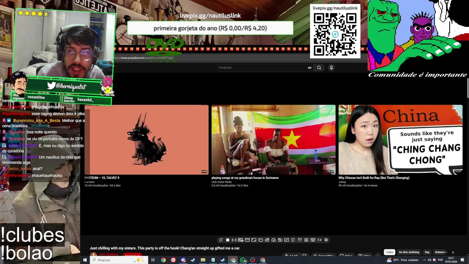Open the pop-up player icon

click(x=261, y=240)
